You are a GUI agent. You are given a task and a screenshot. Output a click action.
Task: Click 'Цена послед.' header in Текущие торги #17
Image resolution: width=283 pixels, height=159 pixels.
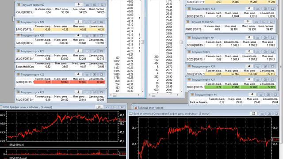pyautogui.click(x=97, y=9)
